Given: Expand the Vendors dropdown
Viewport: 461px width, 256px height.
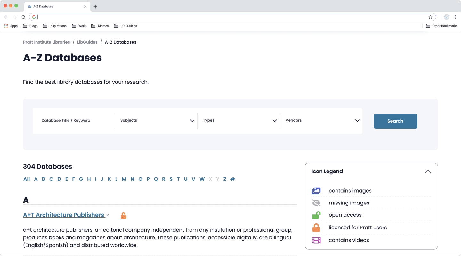Looking at the screenshot, I should click(x=321, y=121).
